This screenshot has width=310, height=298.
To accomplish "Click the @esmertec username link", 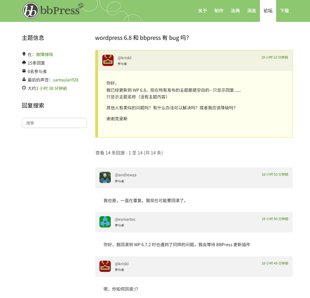I will click(125, 219).
